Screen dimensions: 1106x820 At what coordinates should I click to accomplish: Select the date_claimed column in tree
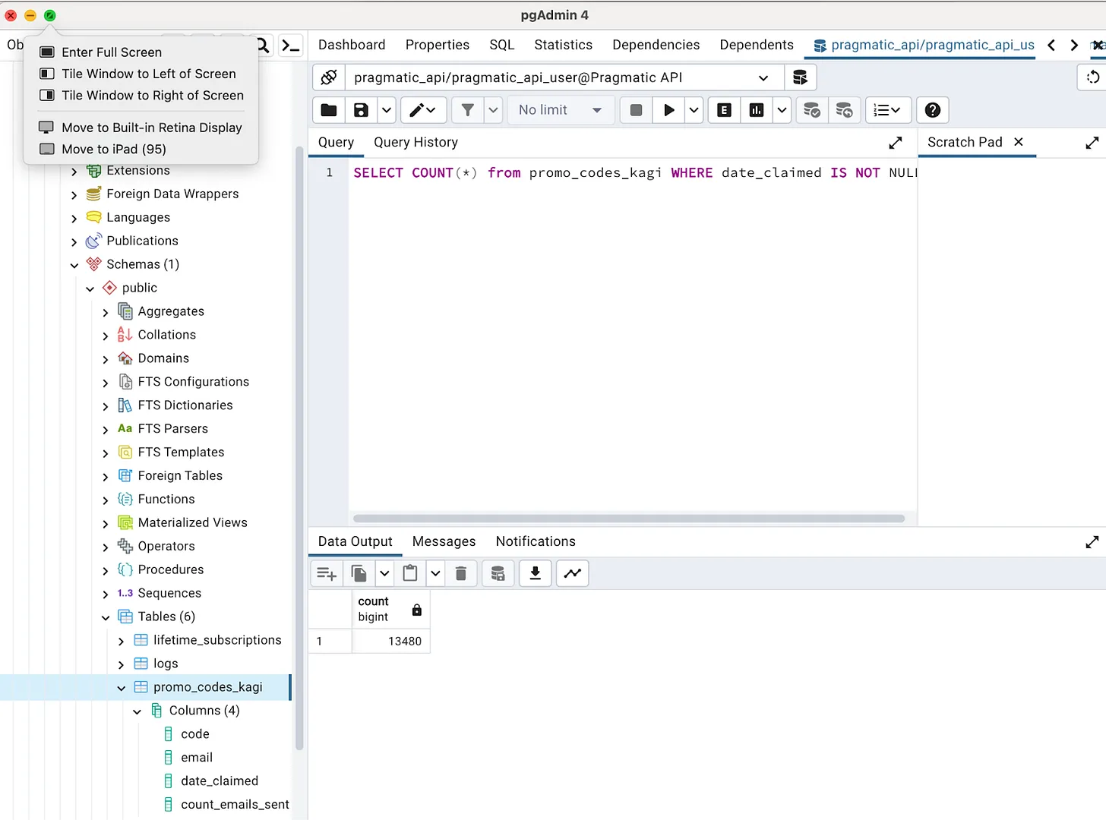point(219,781)
